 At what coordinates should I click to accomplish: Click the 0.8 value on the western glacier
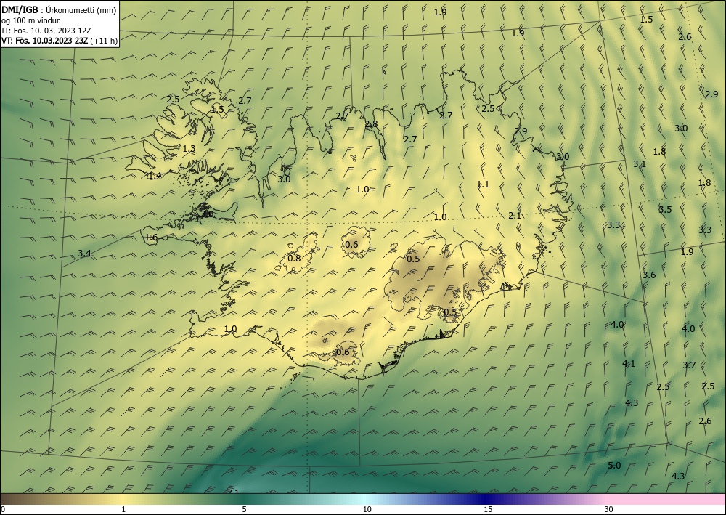[295, 259]
